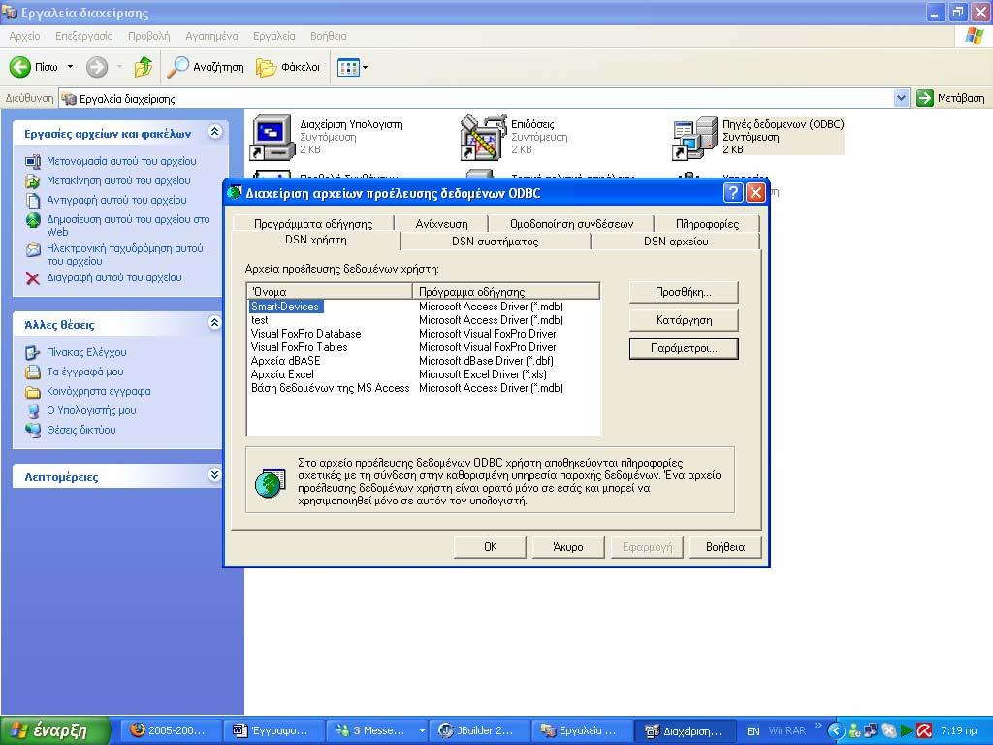
Task: Select the DSN χρήστη tab
Action: [x=316, y=241]
